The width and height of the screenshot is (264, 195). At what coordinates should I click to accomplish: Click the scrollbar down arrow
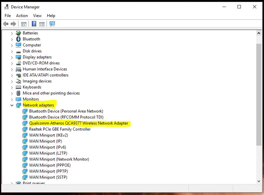pos(259,181)
